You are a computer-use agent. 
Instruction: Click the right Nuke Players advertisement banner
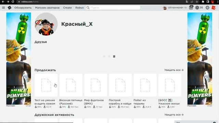pyautogui.click(x=200, y=58)
